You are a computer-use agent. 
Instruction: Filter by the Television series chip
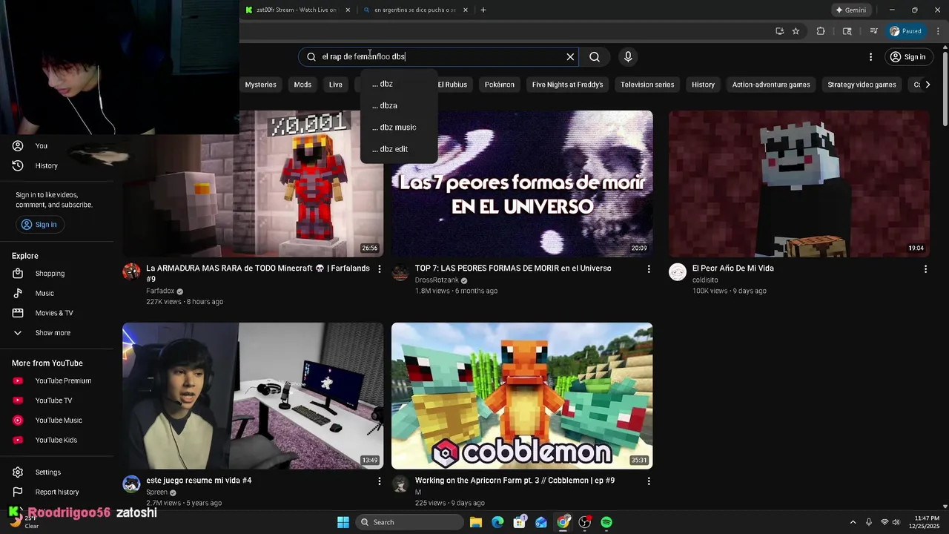[x=647, y=85]
